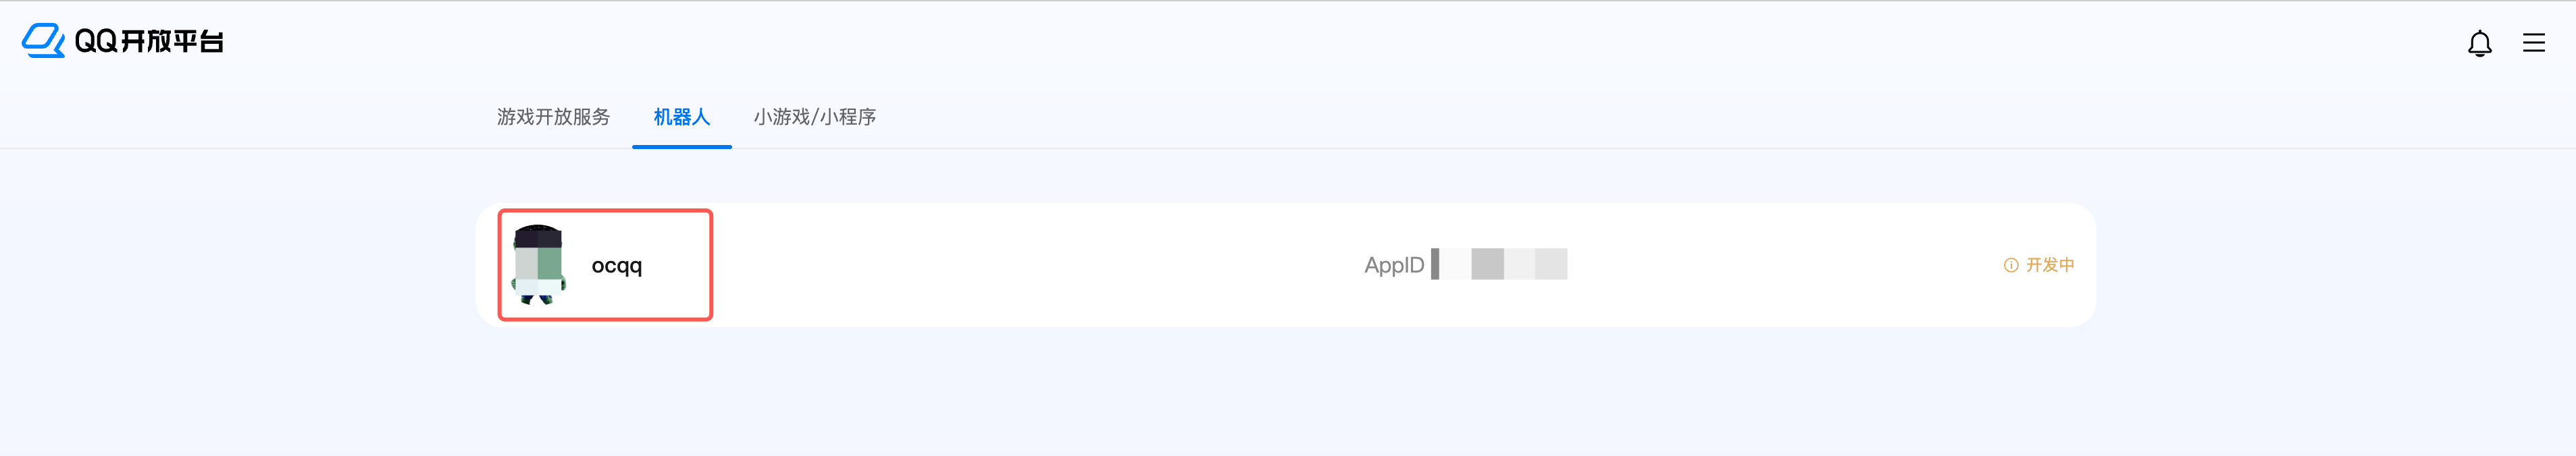The width and height of the screenshot is (2576, 456).
Task: Click the blank header area beside the bell
Action: [x=2300, y=43]
